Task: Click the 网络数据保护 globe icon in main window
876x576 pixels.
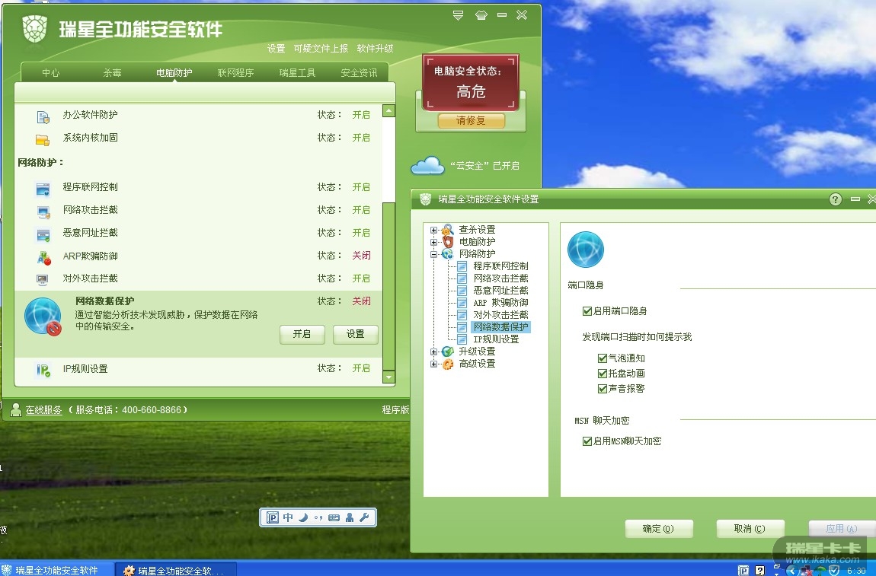Action: point(43,317)
